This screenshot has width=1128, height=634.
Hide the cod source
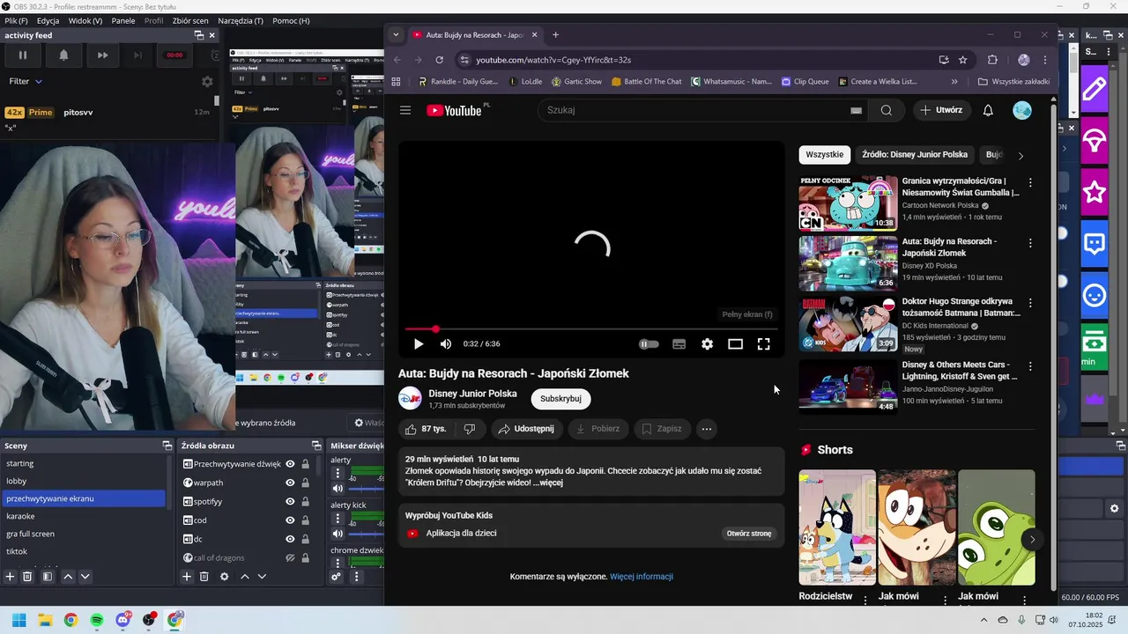point(290,520)
